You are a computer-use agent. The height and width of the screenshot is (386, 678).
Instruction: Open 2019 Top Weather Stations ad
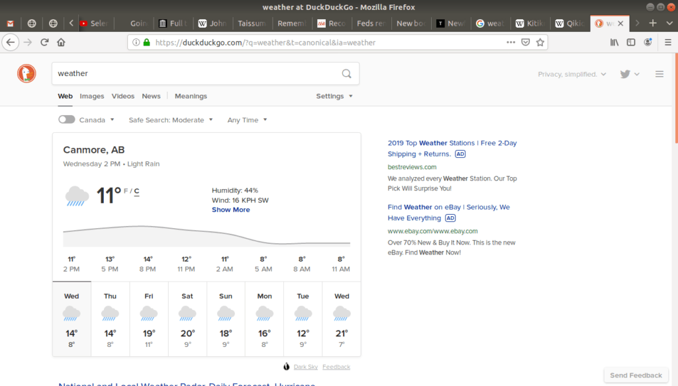[452, 149]
